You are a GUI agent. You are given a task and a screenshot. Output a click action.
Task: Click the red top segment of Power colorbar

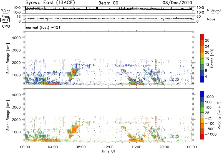(x=202, y=37)
